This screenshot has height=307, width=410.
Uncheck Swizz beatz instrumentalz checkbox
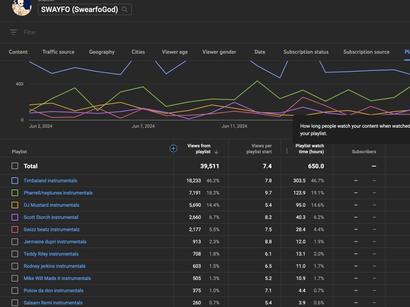[x=15, y=230]
